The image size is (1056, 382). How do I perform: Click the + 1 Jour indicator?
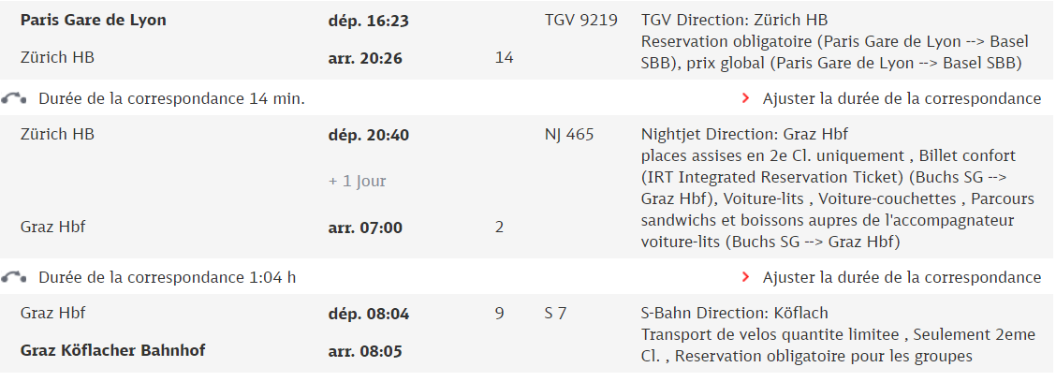coord(357,182)
